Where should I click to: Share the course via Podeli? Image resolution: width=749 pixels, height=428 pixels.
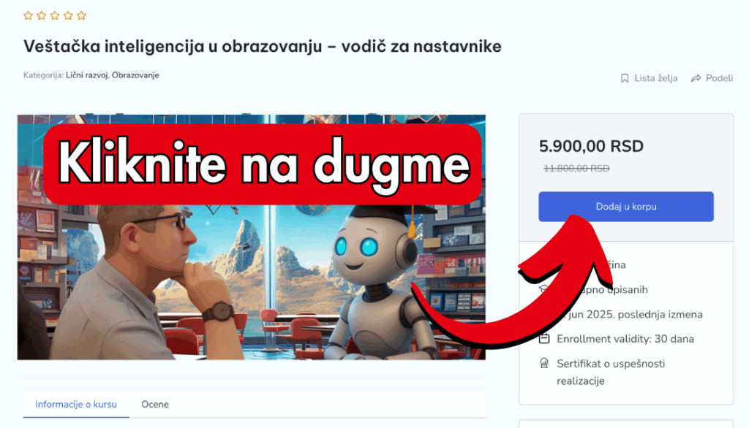point(719,78)
